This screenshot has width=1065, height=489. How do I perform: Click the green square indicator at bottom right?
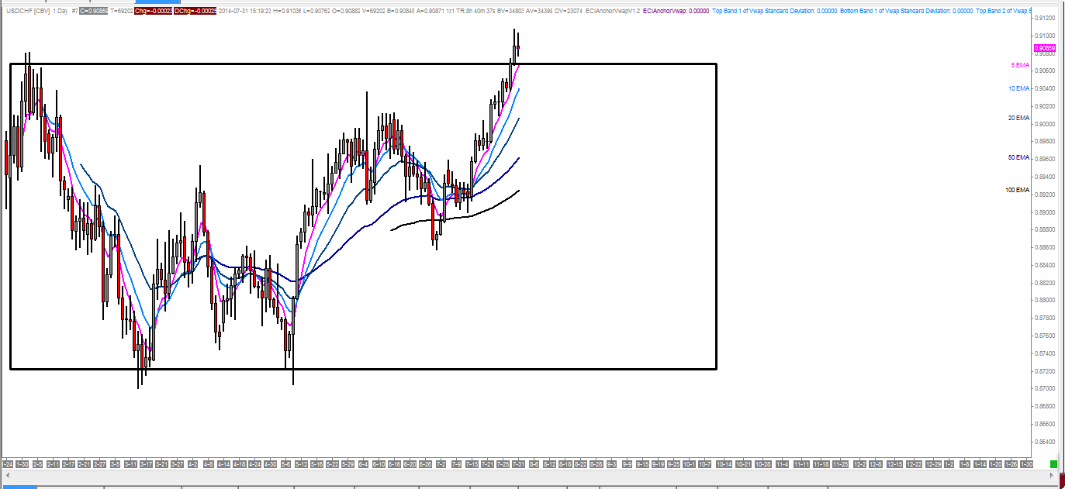coord(1053,463)
